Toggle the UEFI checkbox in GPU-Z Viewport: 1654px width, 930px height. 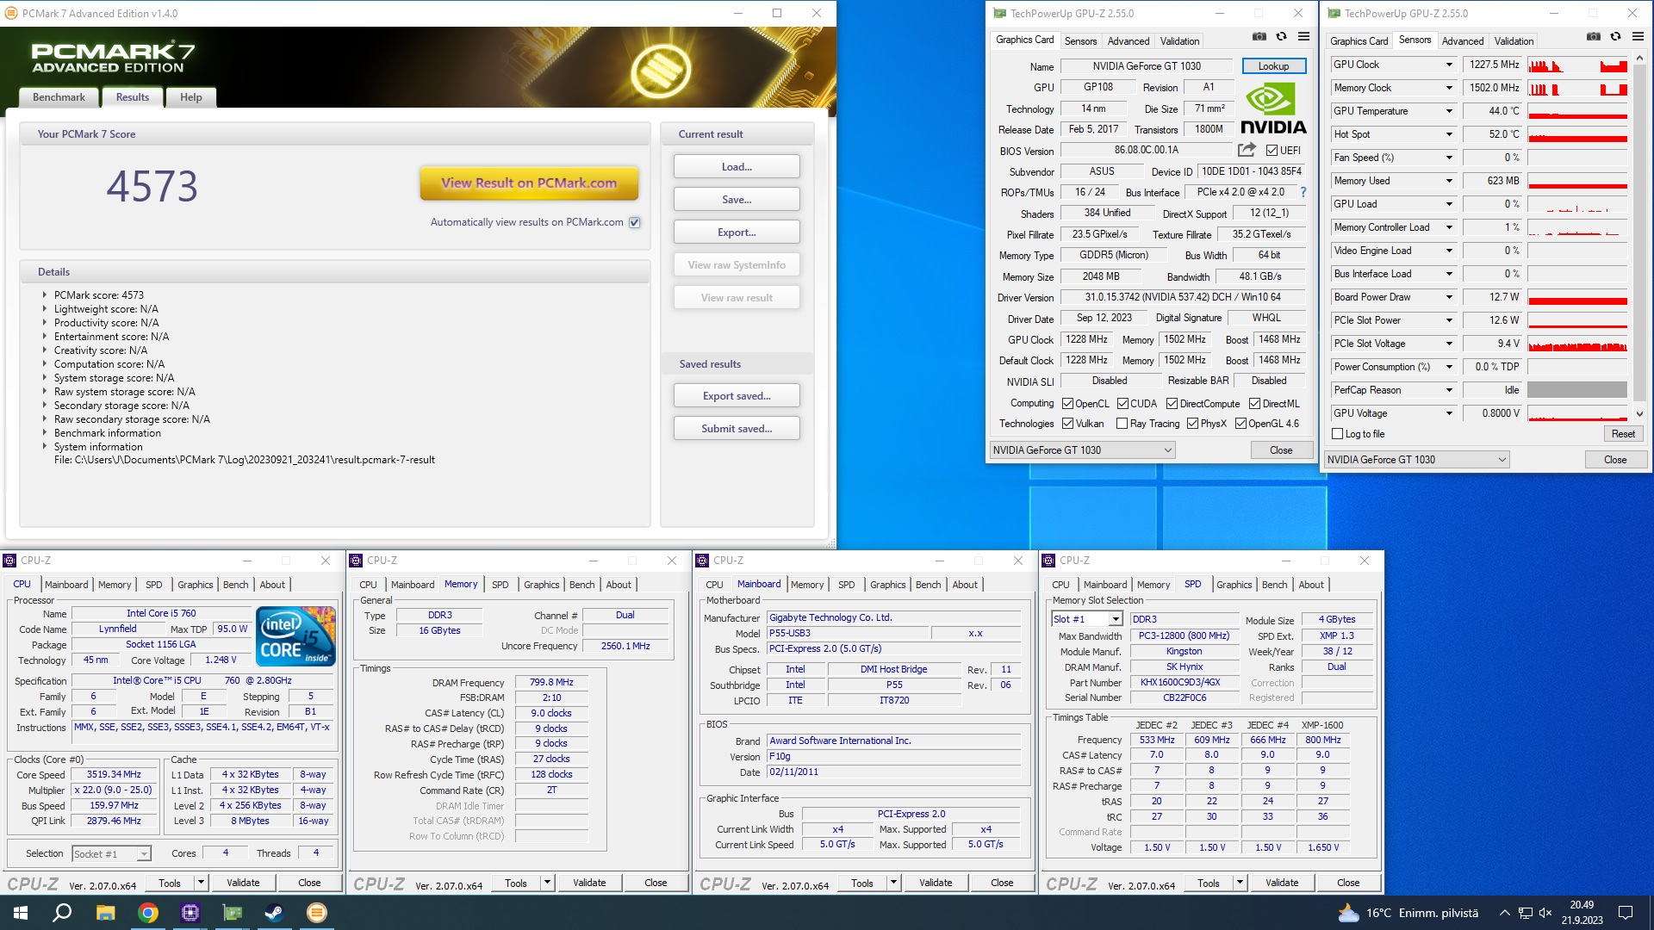[x=1272, y=151]
